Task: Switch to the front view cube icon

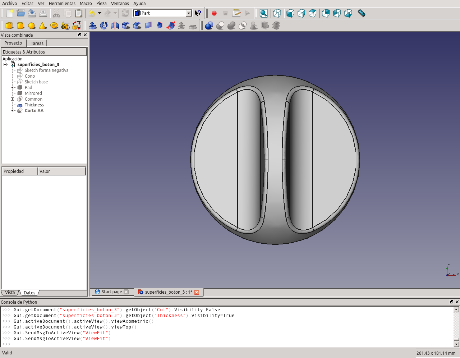Action: click(x=290, y=14)
